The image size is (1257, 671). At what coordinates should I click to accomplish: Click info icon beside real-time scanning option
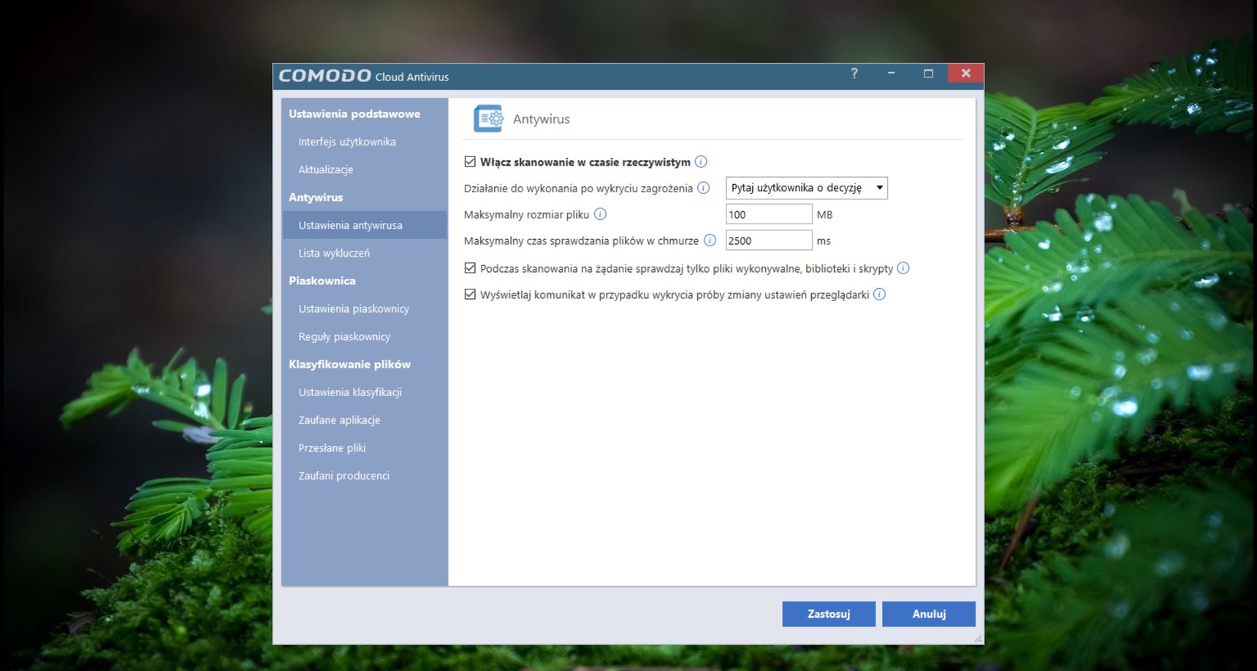701,162
